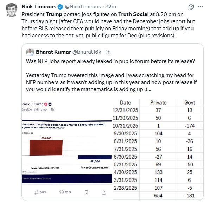This screenshot has height=202, width=209.
Task: Open Bharat Kumar's profile picture
Action: [30, 52]
